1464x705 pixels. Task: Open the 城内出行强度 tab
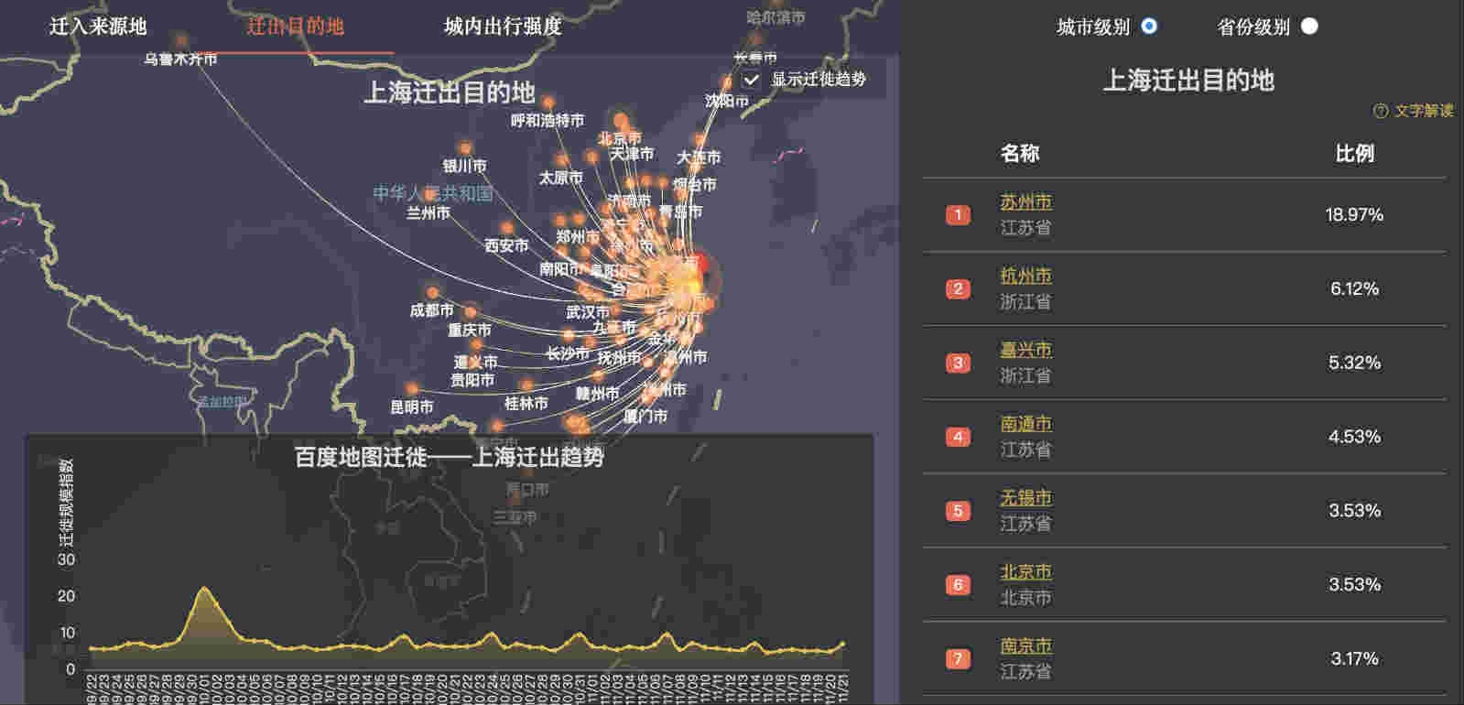503,26
